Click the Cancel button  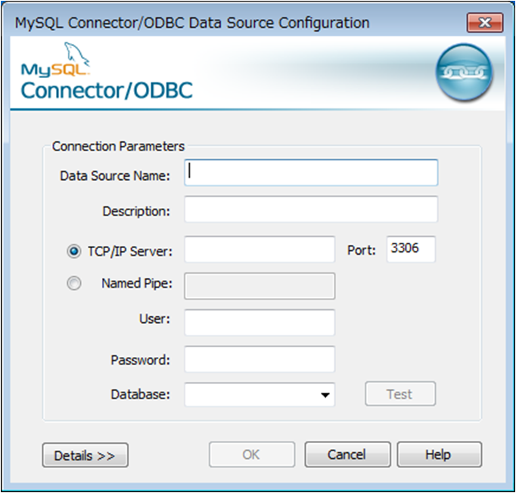(347, 454)
